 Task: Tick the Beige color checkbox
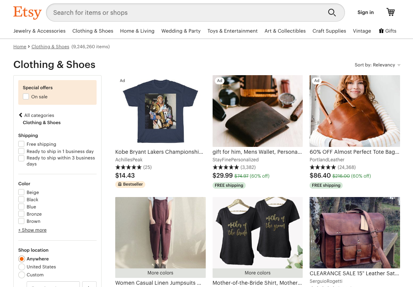pyautogui.click(x=21, y=192)
